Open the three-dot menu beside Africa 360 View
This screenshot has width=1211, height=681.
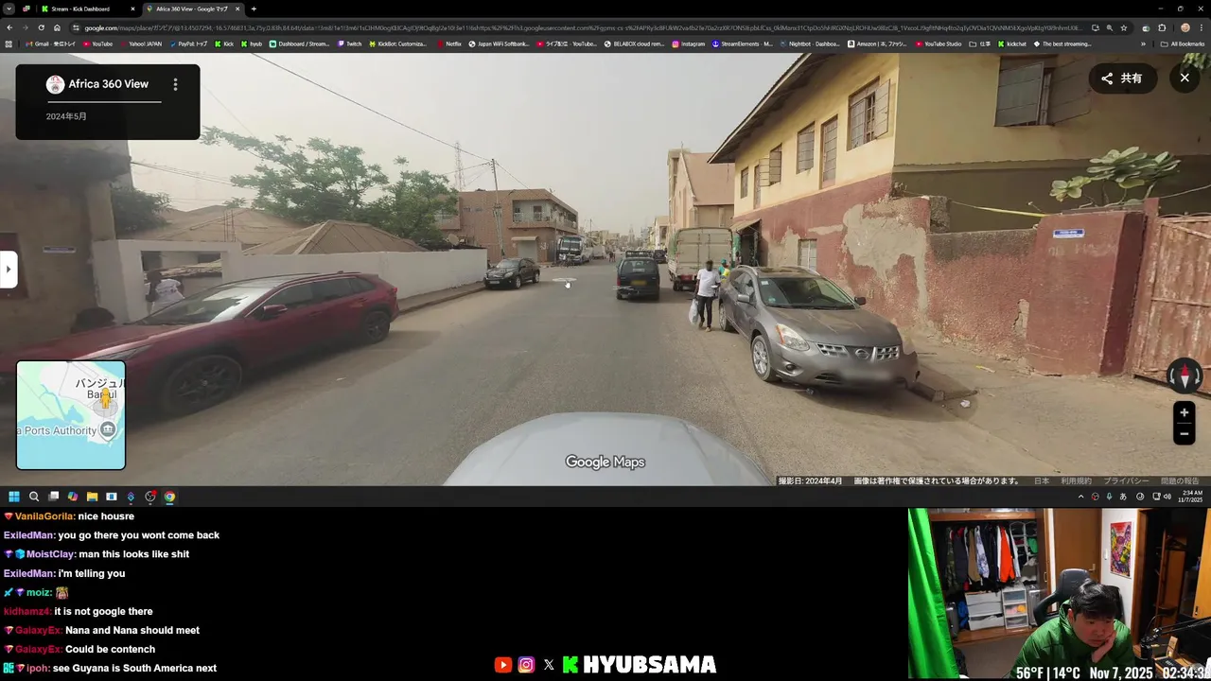[175, 84]
